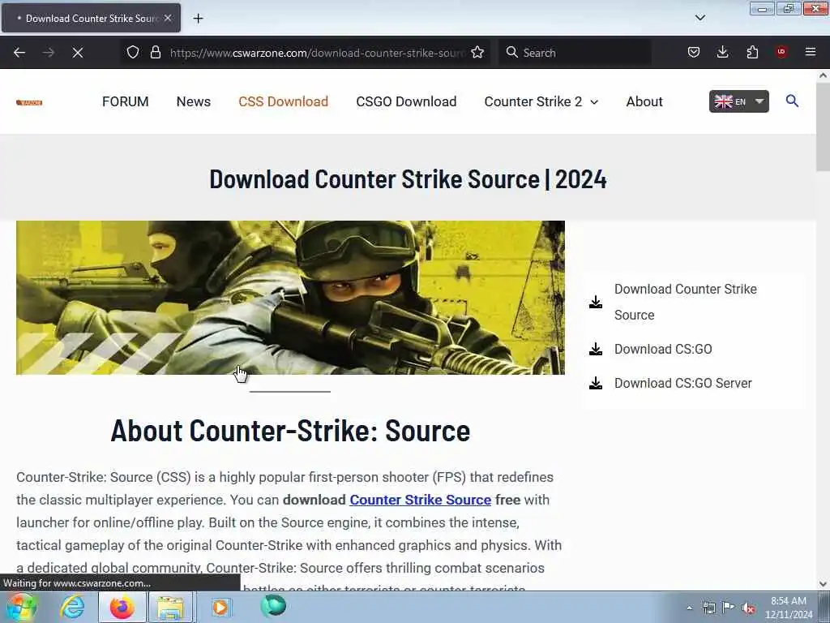Screen dimensions: 830x623
Task: Open the EN language selector
Action: [739, 101]
